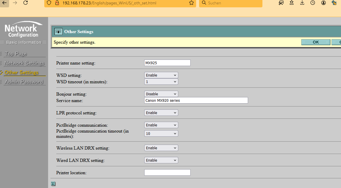Open the bookmarks star tray icon
341x188 pixels.
click(292, 3)
